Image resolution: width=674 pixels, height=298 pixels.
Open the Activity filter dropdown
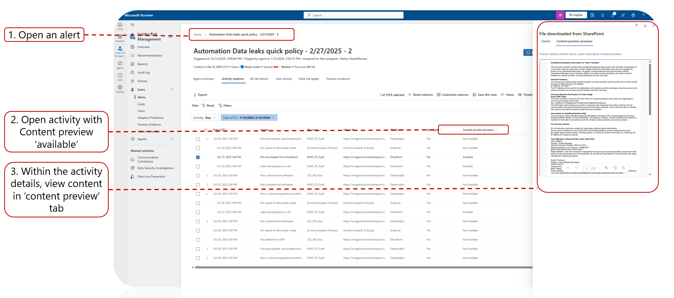click(x=204, y=118)
